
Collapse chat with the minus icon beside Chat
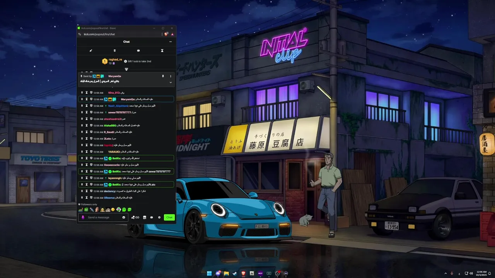click(x=171, y=42)
